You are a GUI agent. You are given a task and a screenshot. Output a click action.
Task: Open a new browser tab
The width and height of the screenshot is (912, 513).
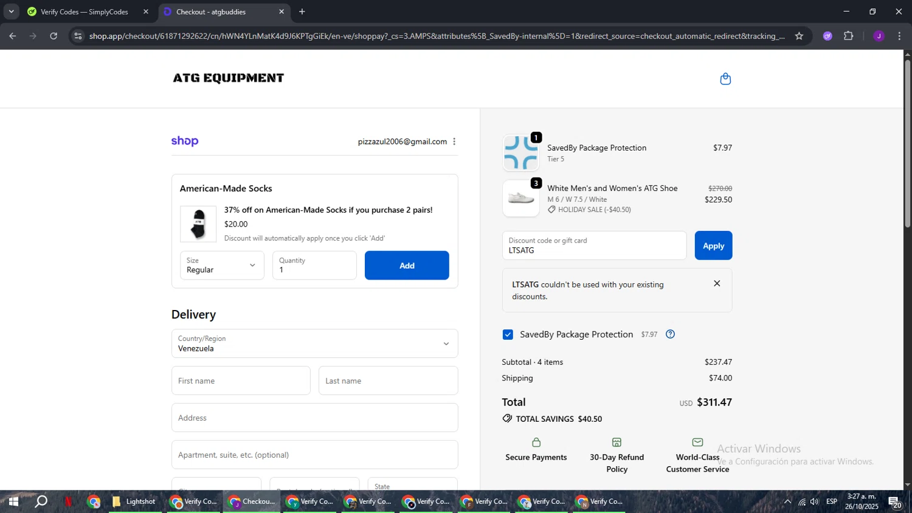coord(302,12)
